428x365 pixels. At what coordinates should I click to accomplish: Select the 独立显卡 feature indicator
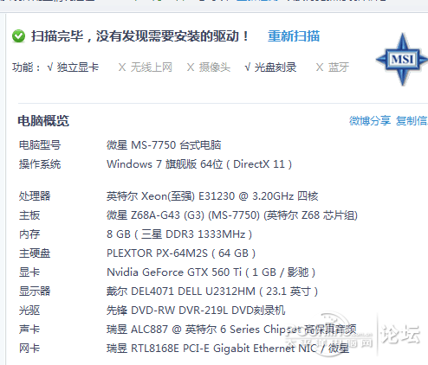tap(73, 67)
